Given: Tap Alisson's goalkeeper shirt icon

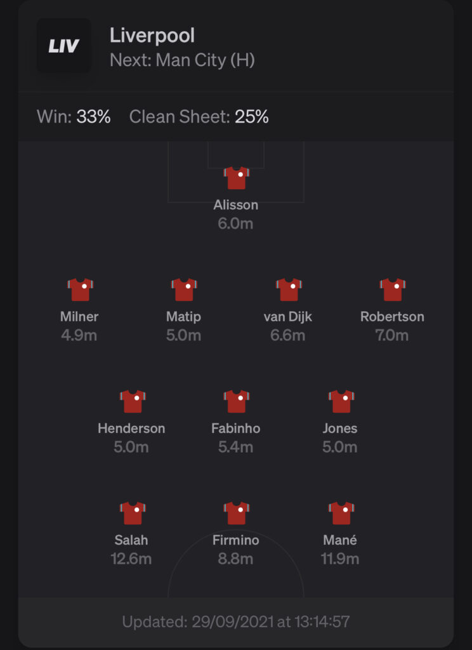Looking at the screenshot, I should pos(236,178).
